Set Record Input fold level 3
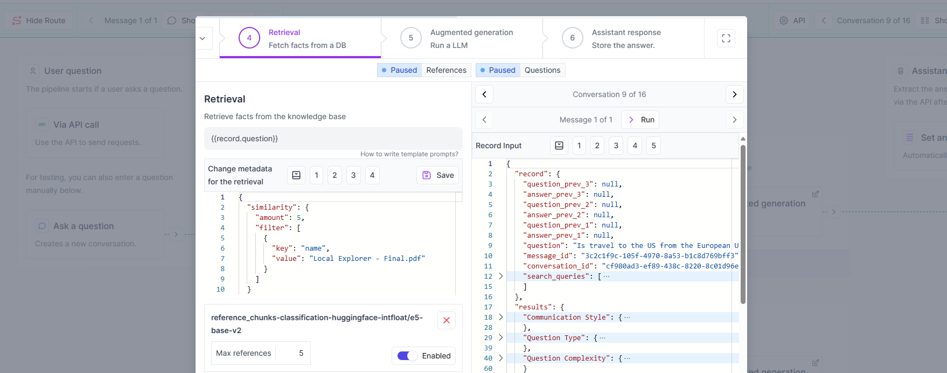This screenshot has width=947, height=373. (616, 146)
